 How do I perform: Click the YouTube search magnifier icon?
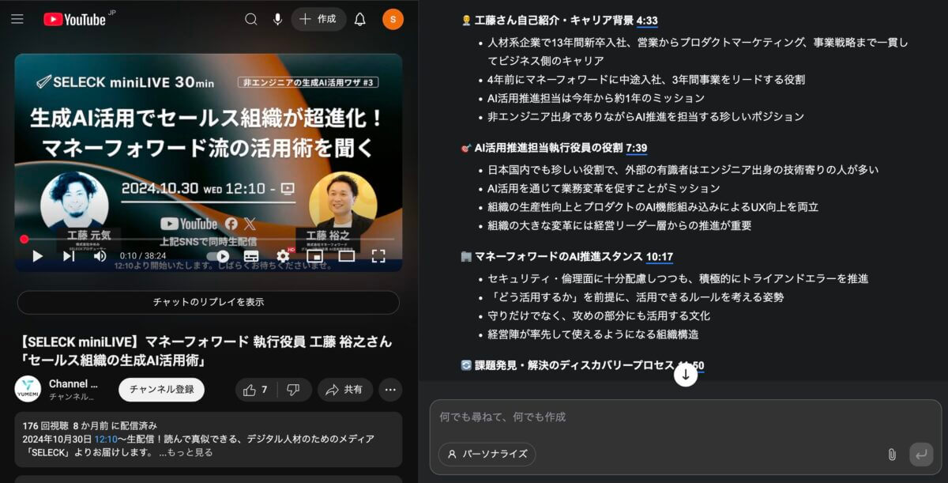pos(251,19)
